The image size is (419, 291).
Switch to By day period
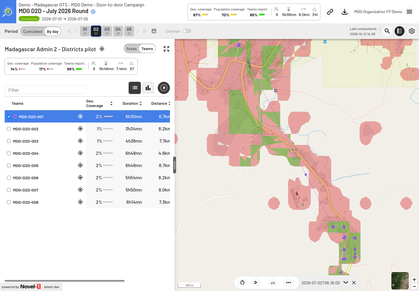(53, 31)
